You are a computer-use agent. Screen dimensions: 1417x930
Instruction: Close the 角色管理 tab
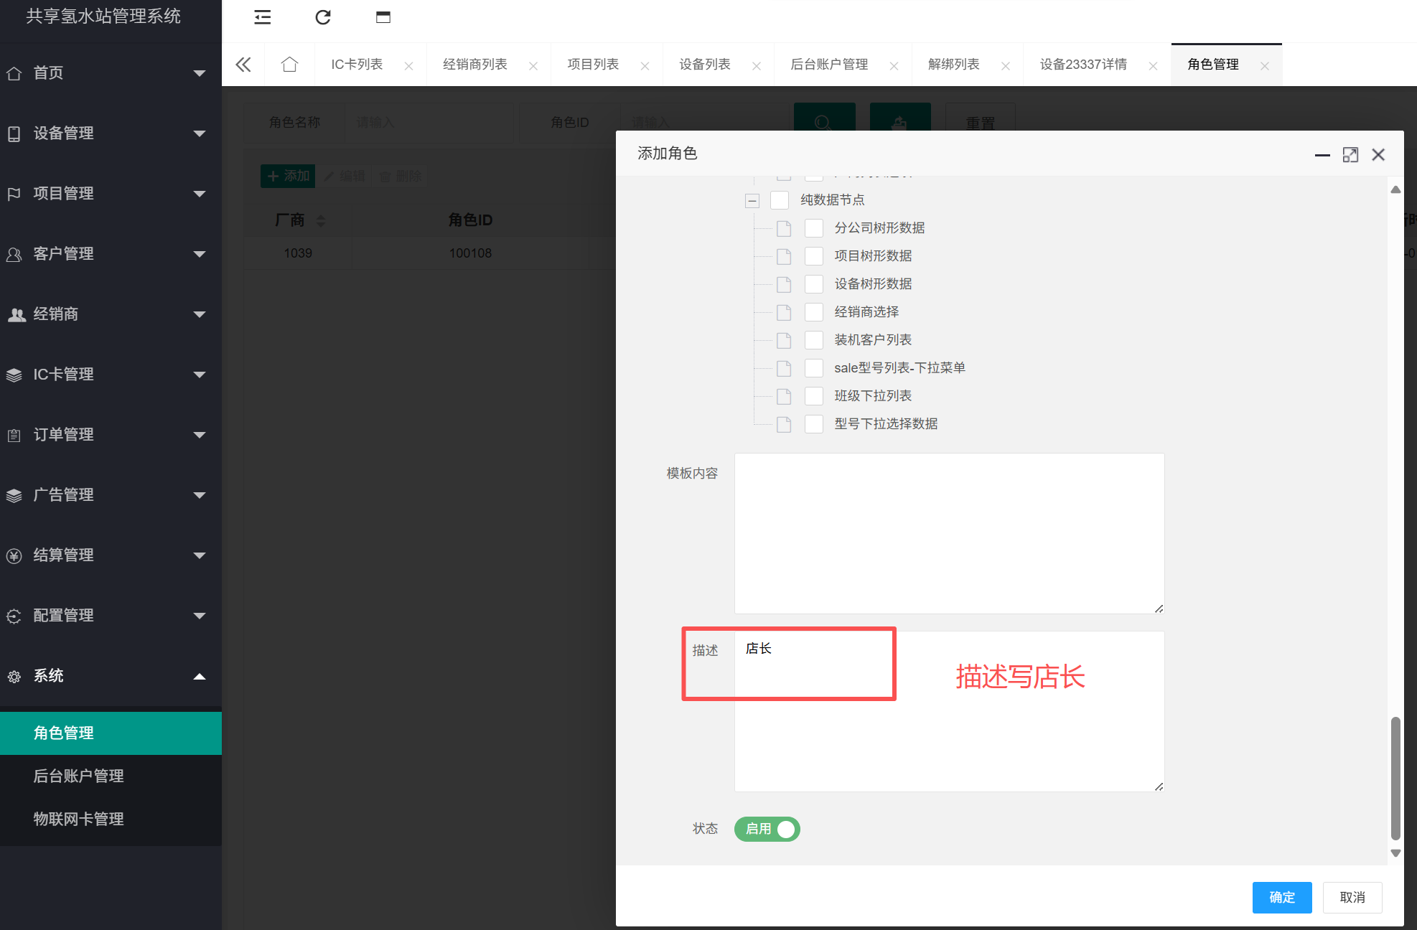(x=1265, y=66)
